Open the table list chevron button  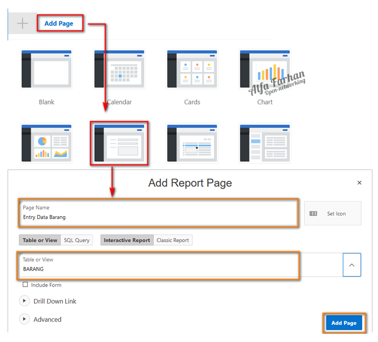352,265
